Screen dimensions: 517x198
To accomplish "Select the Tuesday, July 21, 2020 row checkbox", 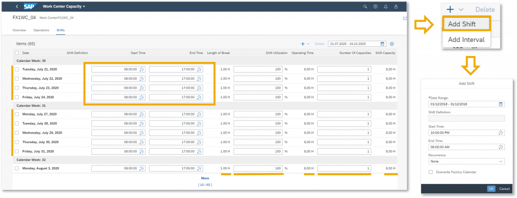I will (17, 70).
